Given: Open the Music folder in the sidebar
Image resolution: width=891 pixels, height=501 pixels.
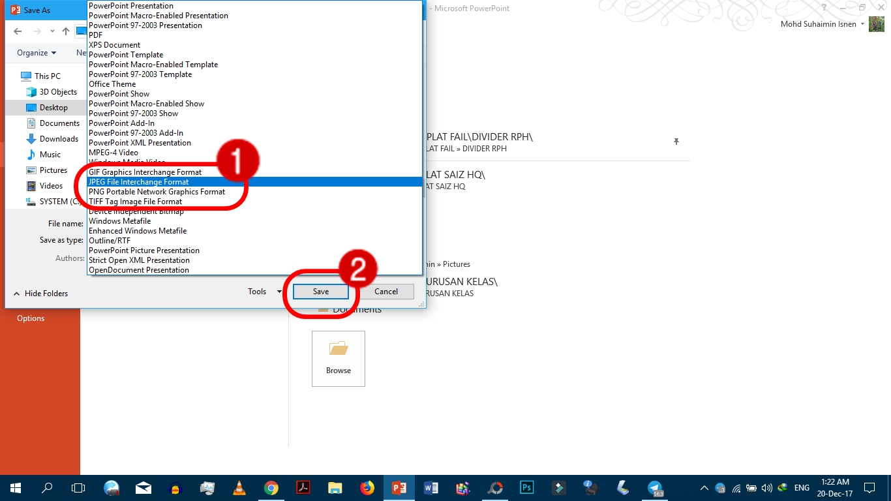Looking at the screenshot, I should 43,155.
